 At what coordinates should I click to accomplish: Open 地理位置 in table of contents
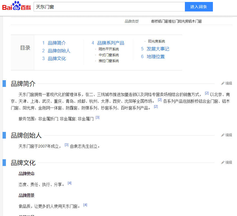click(x=155, y=57)
